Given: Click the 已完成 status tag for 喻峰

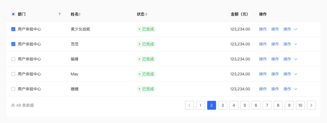Looking at the screenshot, I should tap(146, 59).
